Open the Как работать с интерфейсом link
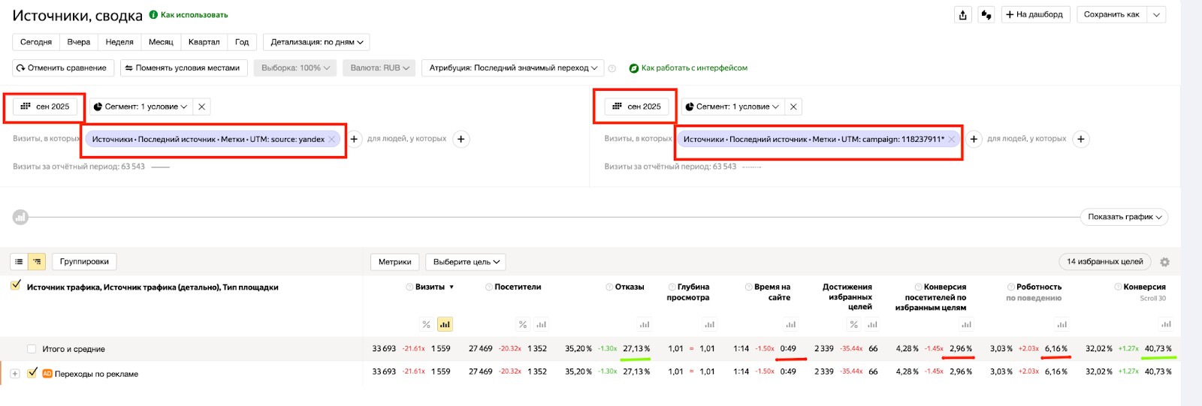 693,68
